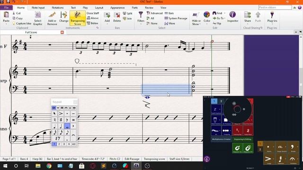This screenshot has width=303, height=170.
Task: Open the Find dropdown arrow
Action: [224, 13]
